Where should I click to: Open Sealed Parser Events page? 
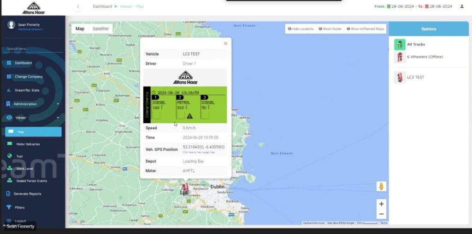(x=31, y=181)
